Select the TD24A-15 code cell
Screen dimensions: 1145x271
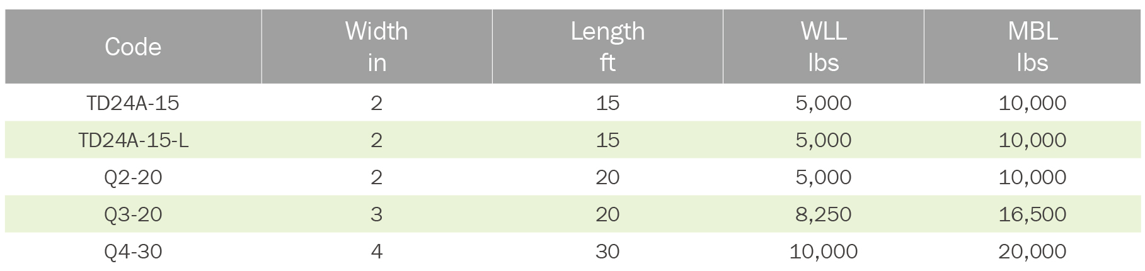click(133, 103)
